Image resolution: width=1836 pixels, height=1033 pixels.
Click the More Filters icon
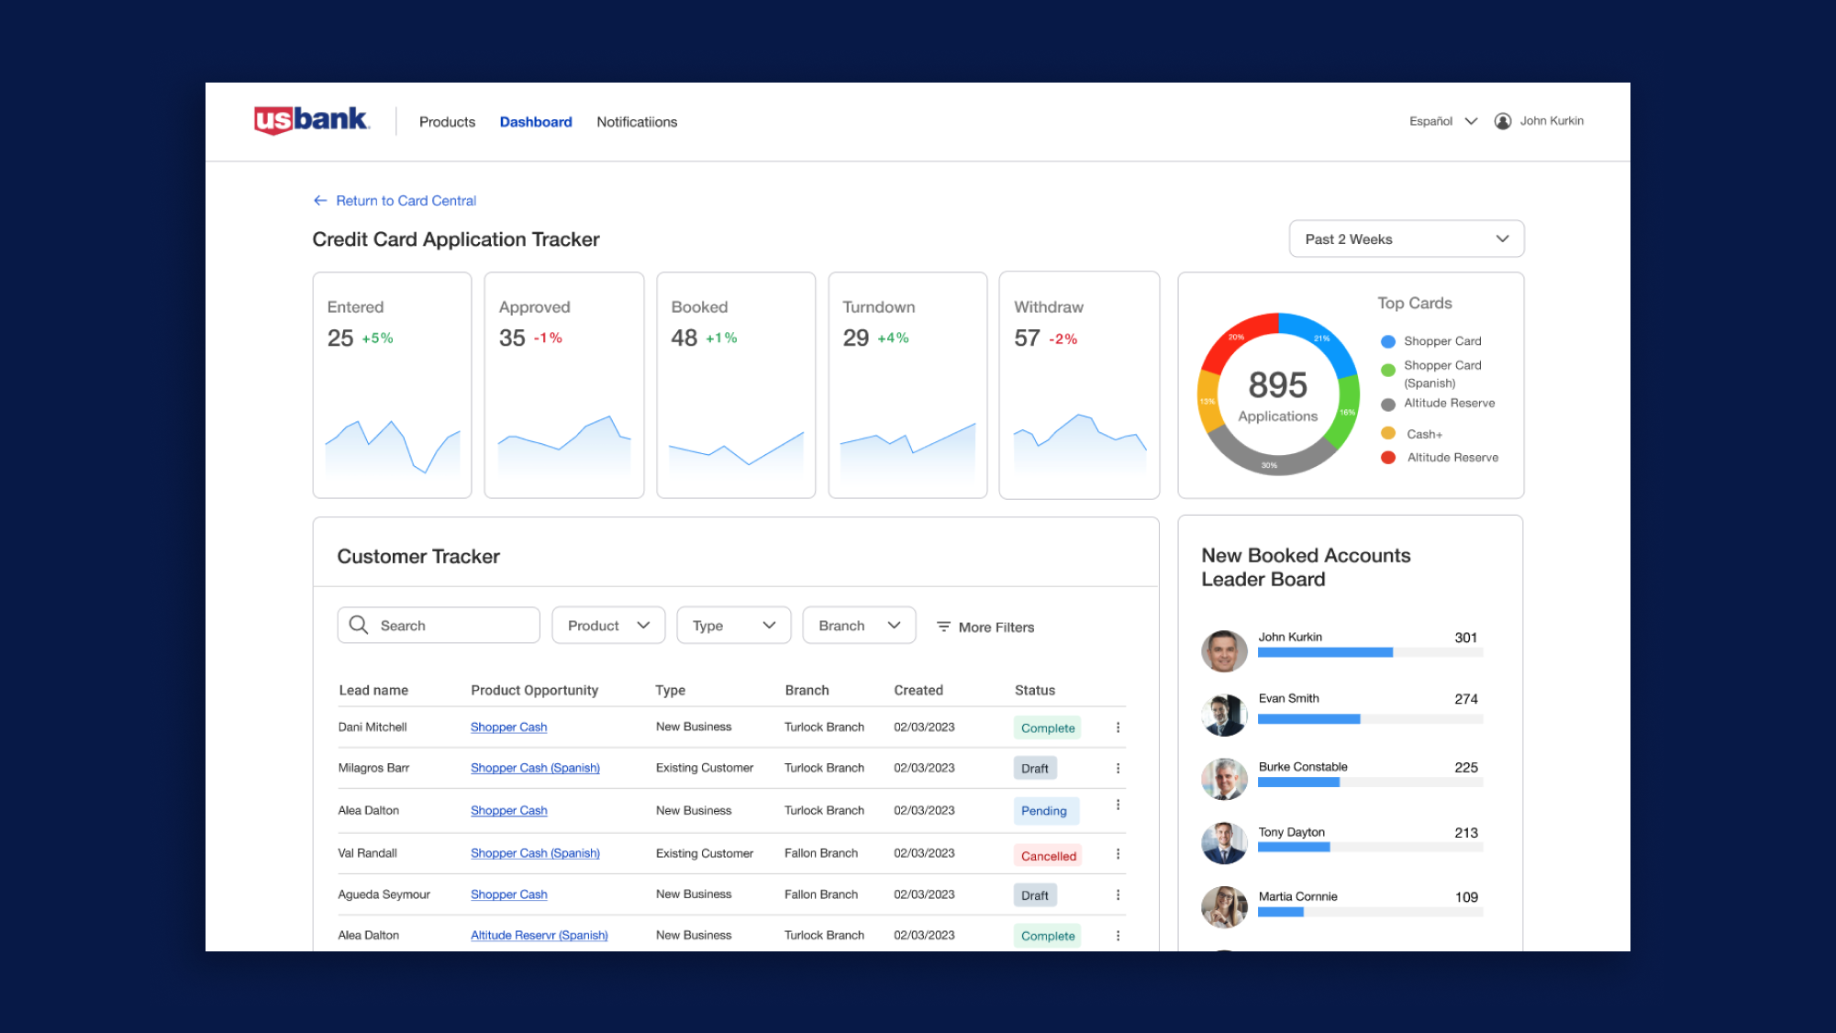tap(943, 627)
